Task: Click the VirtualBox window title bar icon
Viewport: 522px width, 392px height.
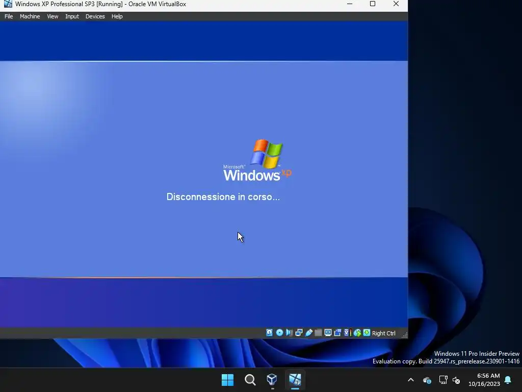Action: 8,4
